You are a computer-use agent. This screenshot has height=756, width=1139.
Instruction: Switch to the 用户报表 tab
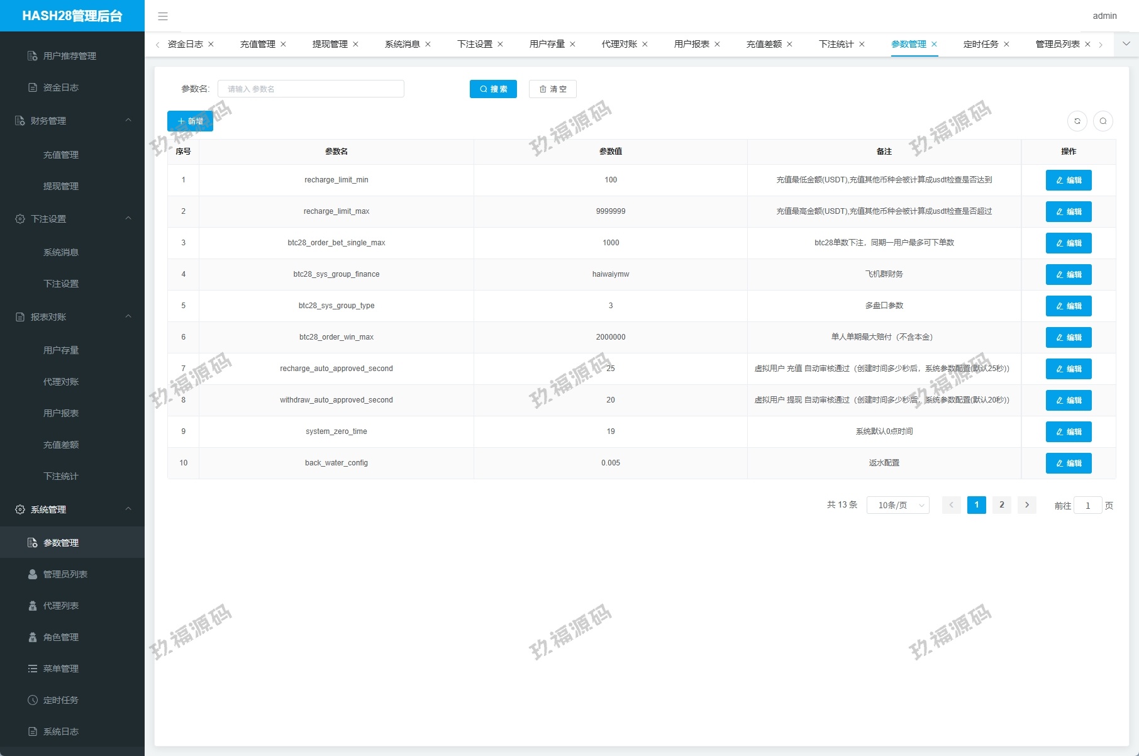pos(691,44)
